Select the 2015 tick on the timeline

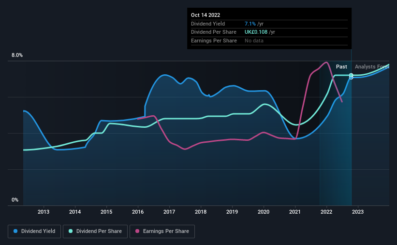[106, 212]
